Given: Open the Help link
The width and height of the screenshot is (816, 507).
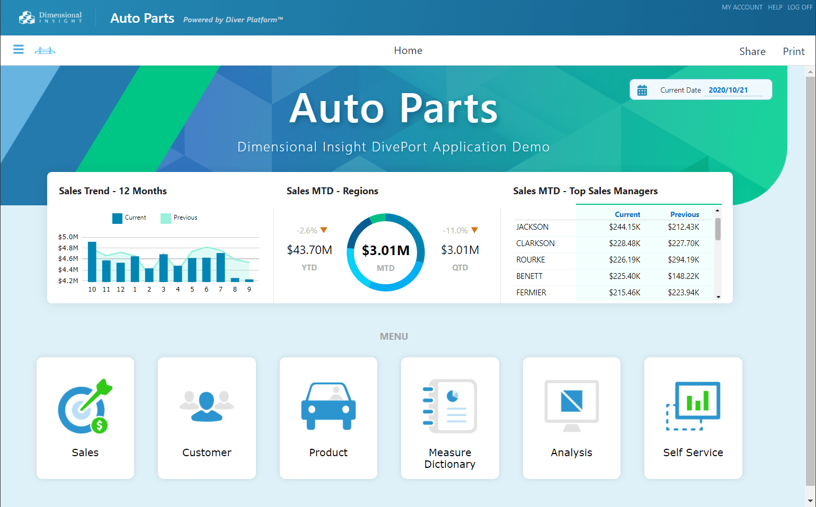Looking at the screenshot, I should [x=775, y=7].
